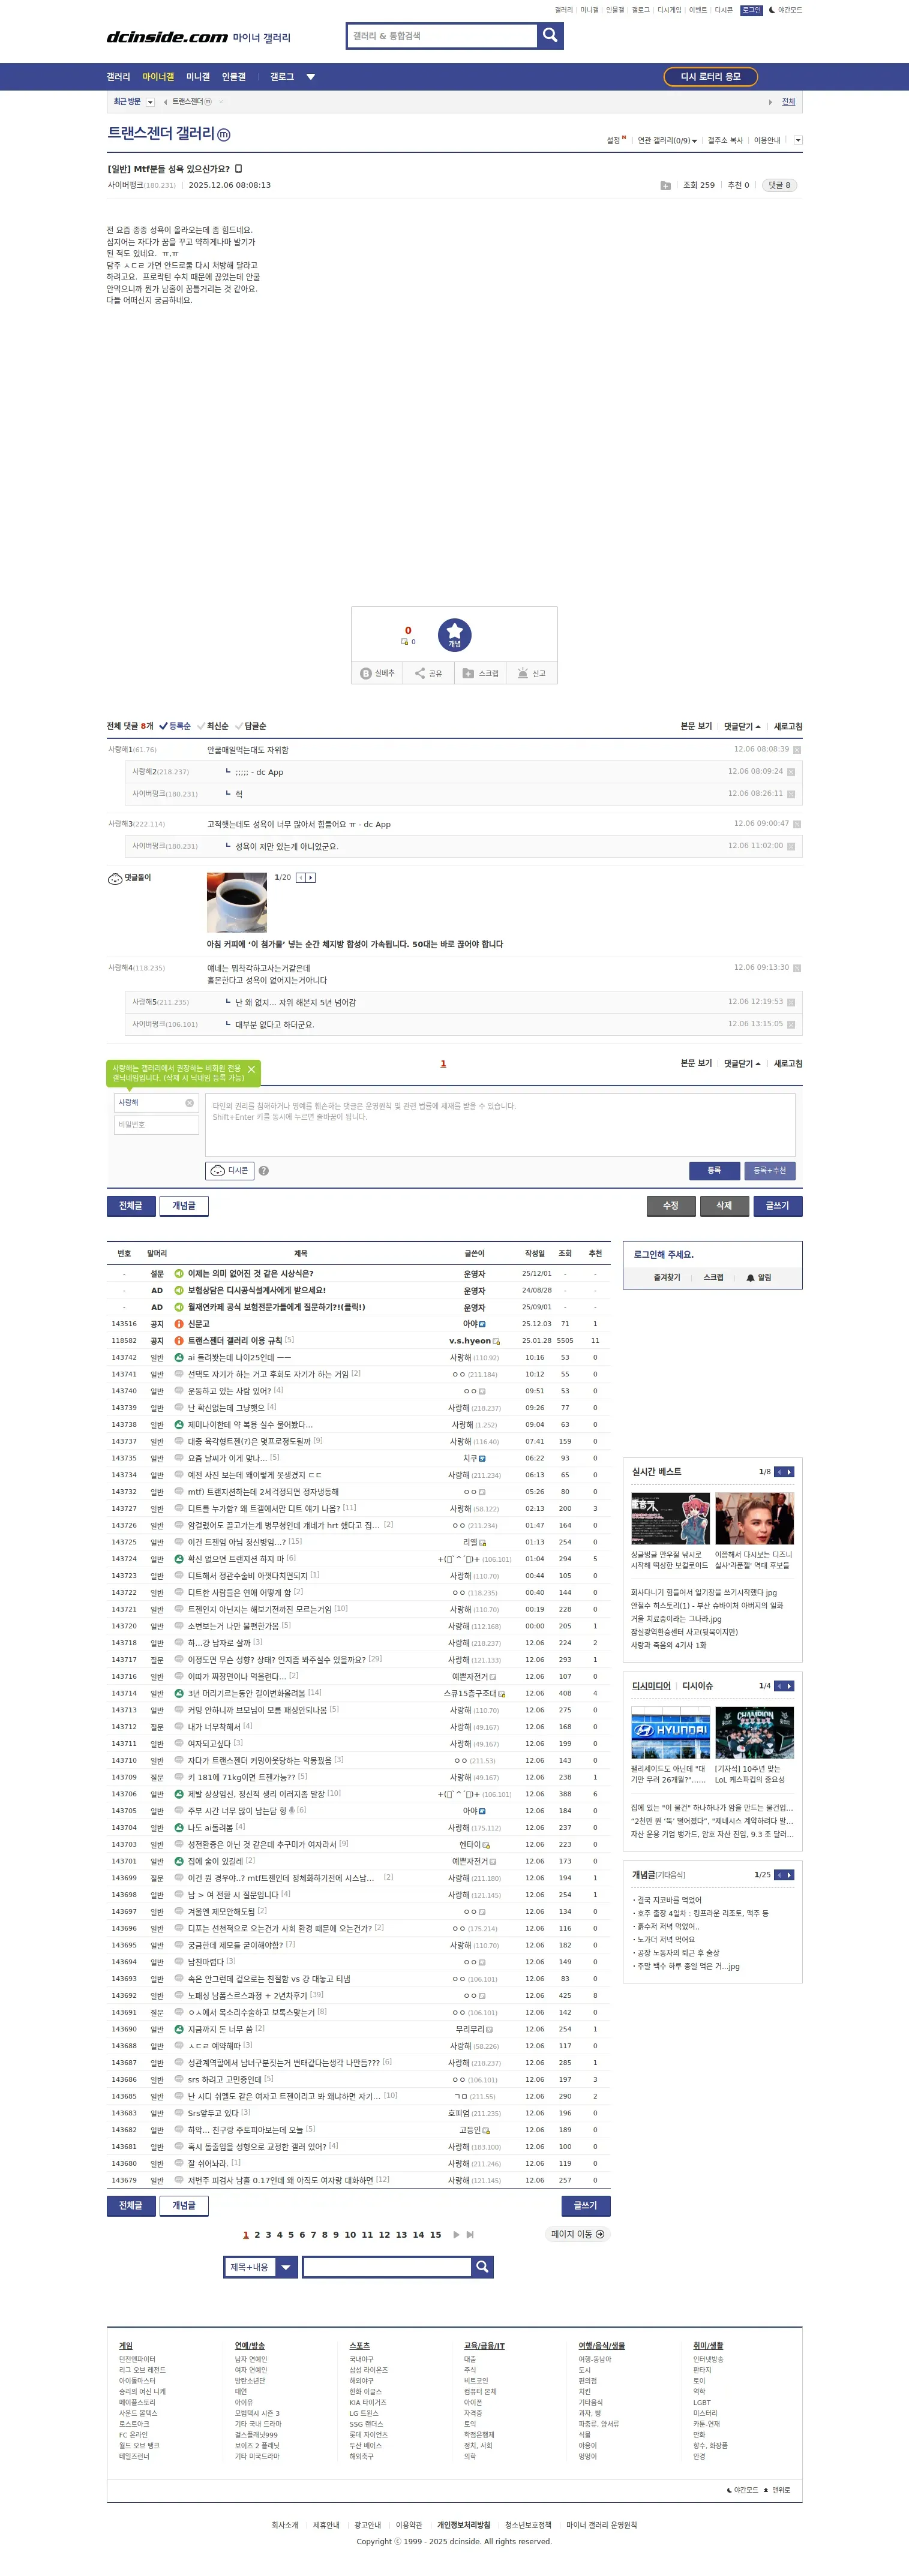Screen dimensions: 909x2576
Task: Click the dcinside.com logo
Action: 167,37
